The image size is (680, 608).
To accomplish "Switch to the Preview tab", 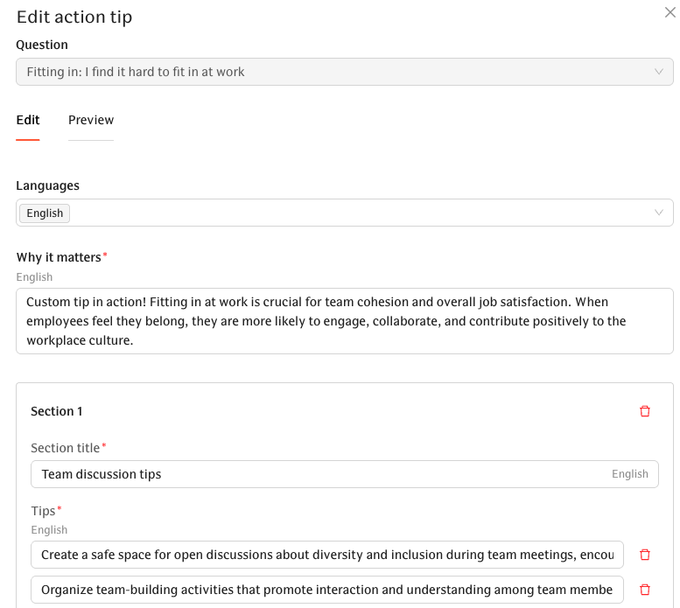I will tap(91, 121).
